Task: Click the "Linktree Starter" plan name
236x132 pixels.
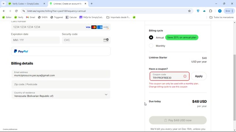Action: [158, 58]
